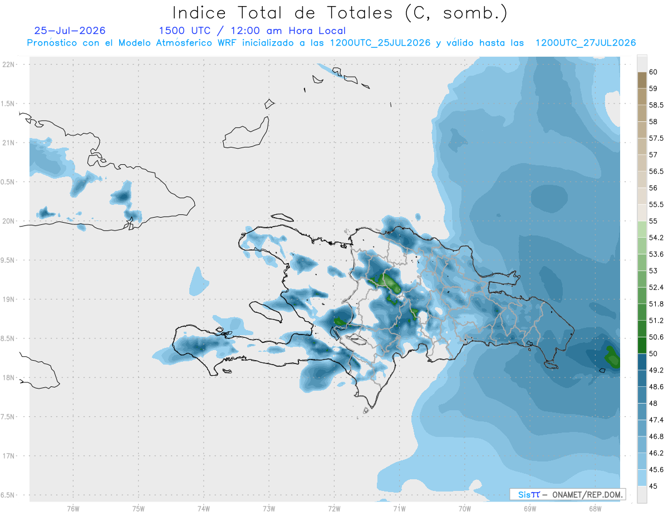668x516 pixels.
Task: Click the longitude axis label '69W'
Action: click(x=529, y=509)
